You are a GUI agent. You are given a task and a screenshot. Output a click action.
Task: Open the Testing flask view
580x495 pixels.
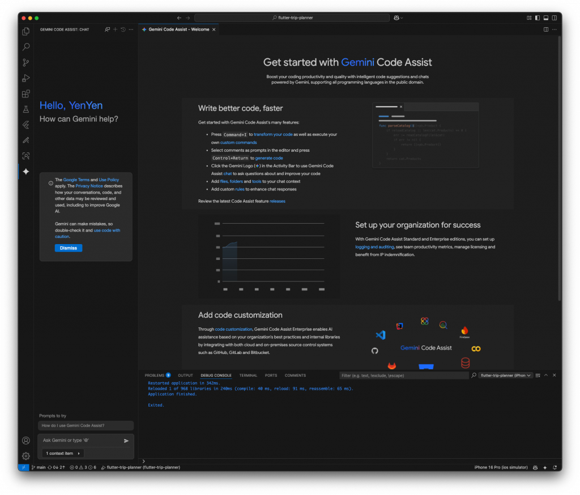pos(26,109)
